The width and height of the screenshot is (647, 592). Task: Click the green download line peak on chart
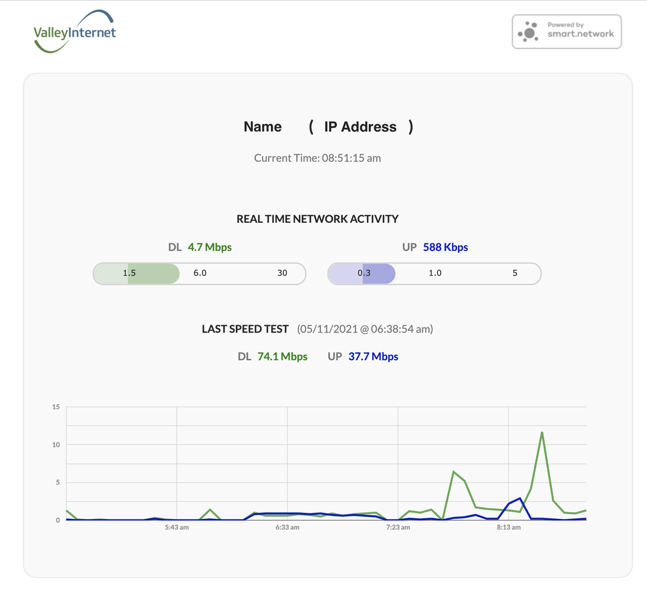click(x=542, y=433)
